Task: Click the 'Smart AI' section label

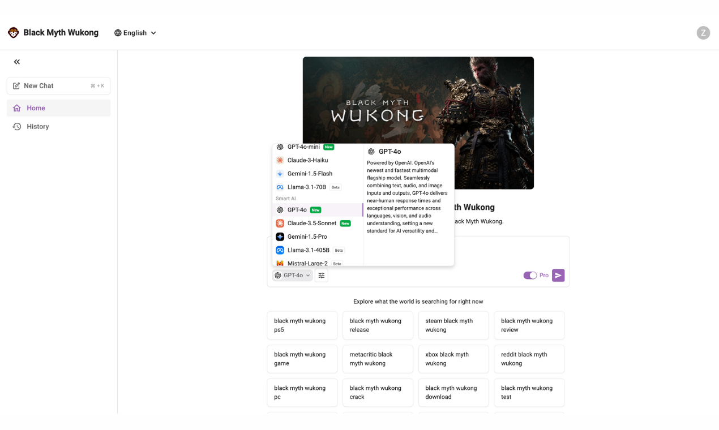Action: coord(286,199)
